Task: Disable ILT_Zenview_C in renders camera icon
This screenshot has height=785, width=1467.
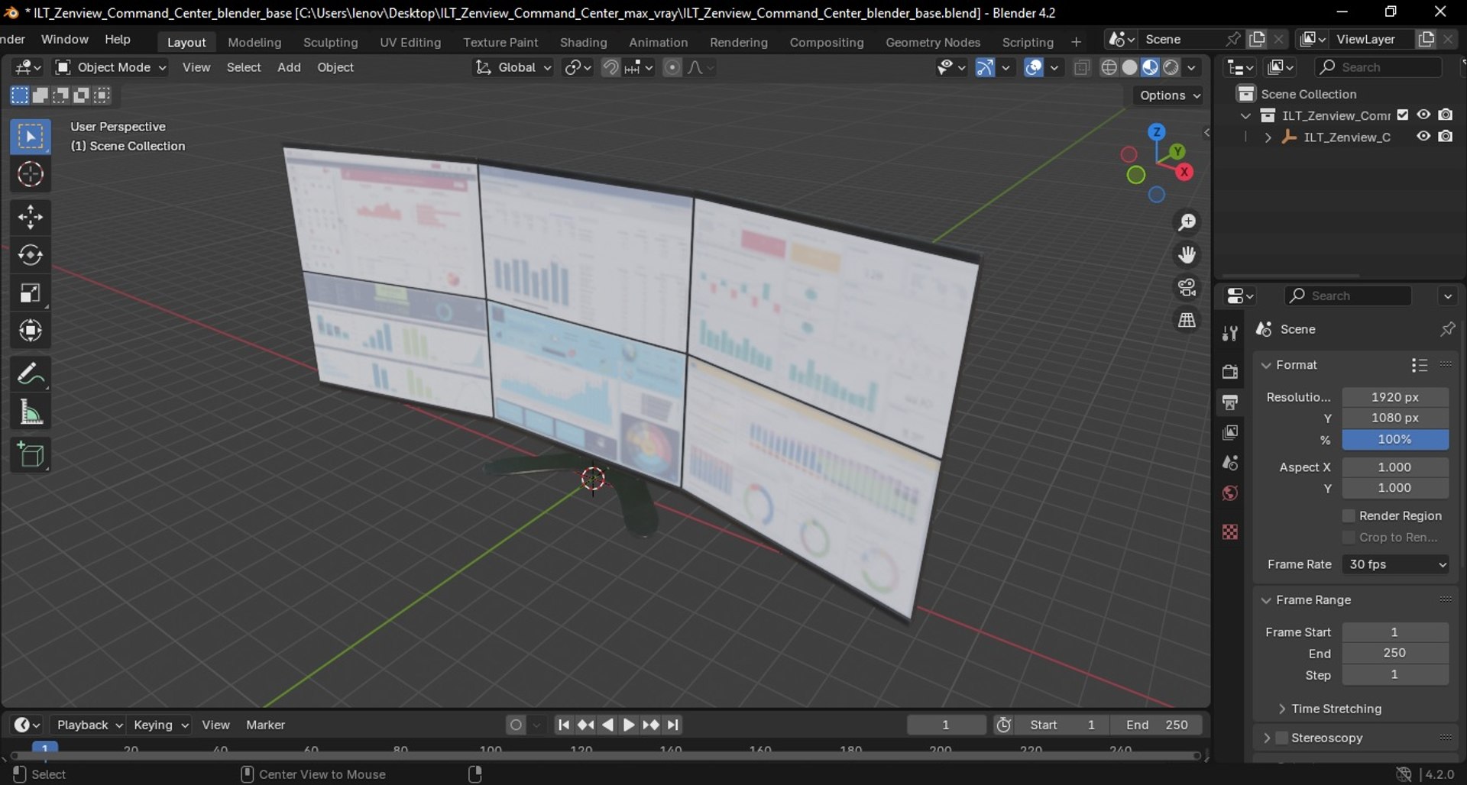Action: point(1446,137)
